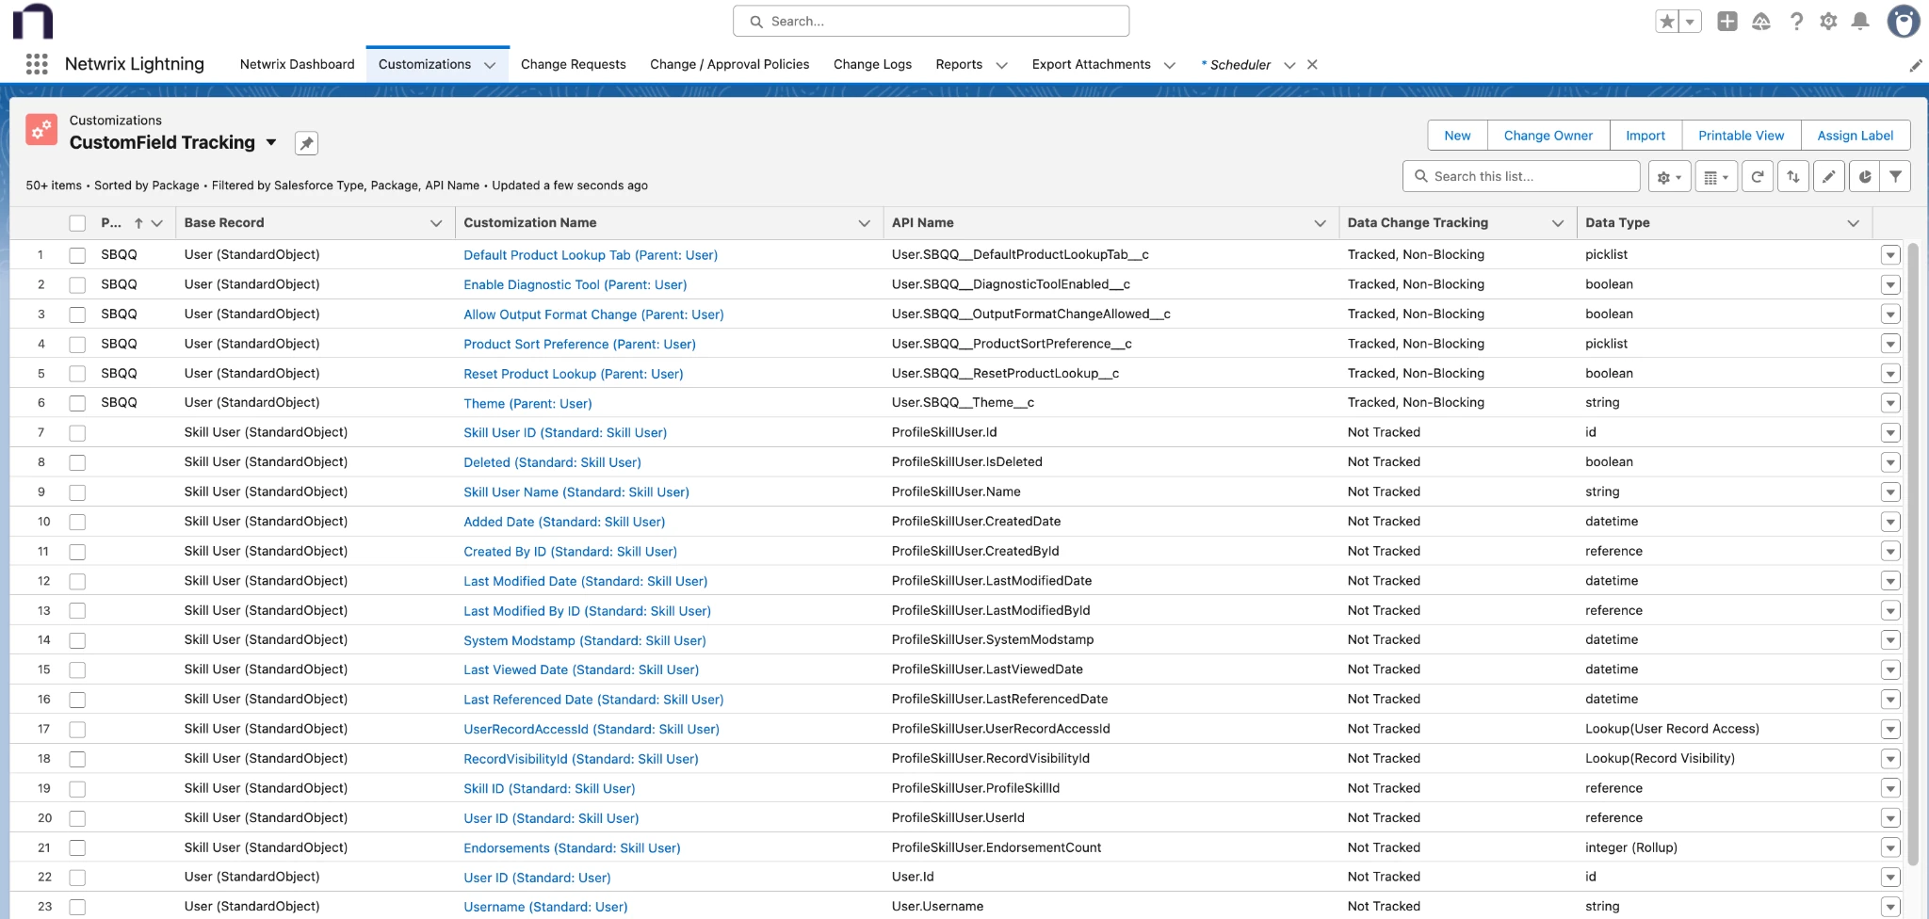Refresh the CustomField Tracking list
This screenshot has height=919, width=1929.
(x=1758, y=175)
